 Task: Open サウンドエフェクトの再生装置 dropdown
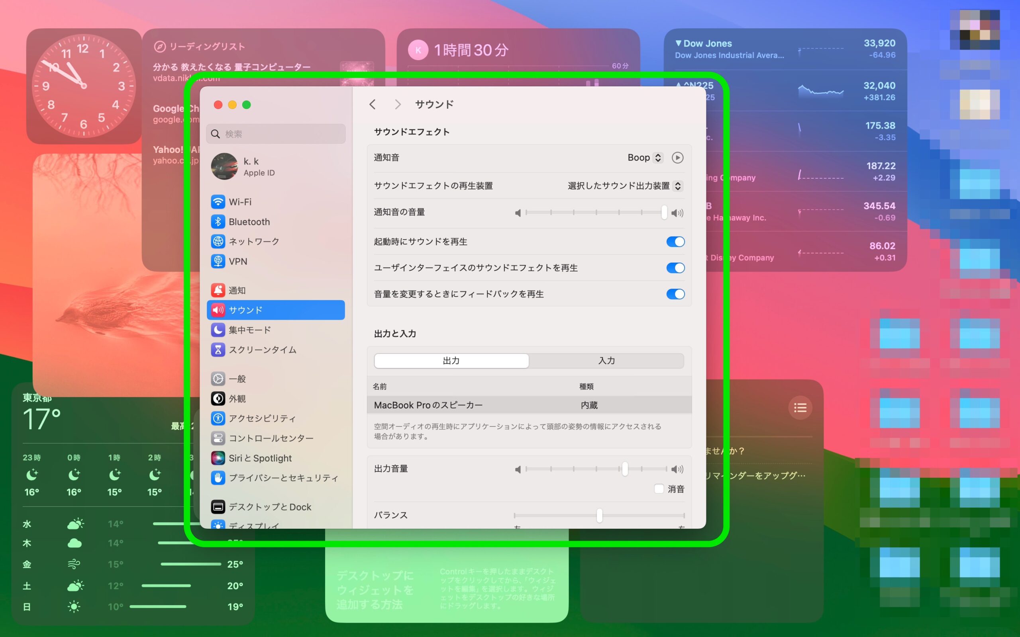[625, 186]
